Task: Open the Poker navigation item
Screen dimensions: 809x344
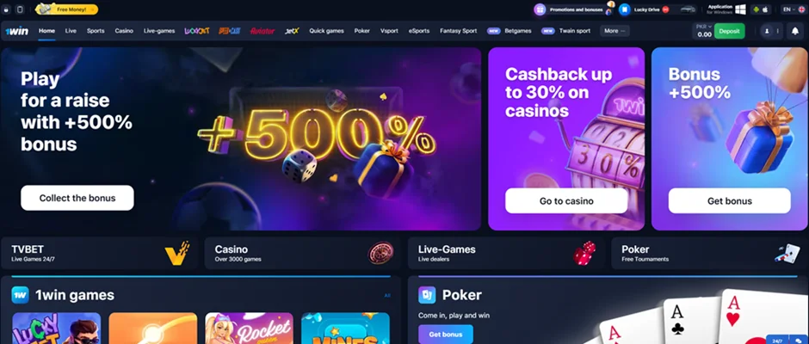Action: pyautogui.click(x=362, y=31)
